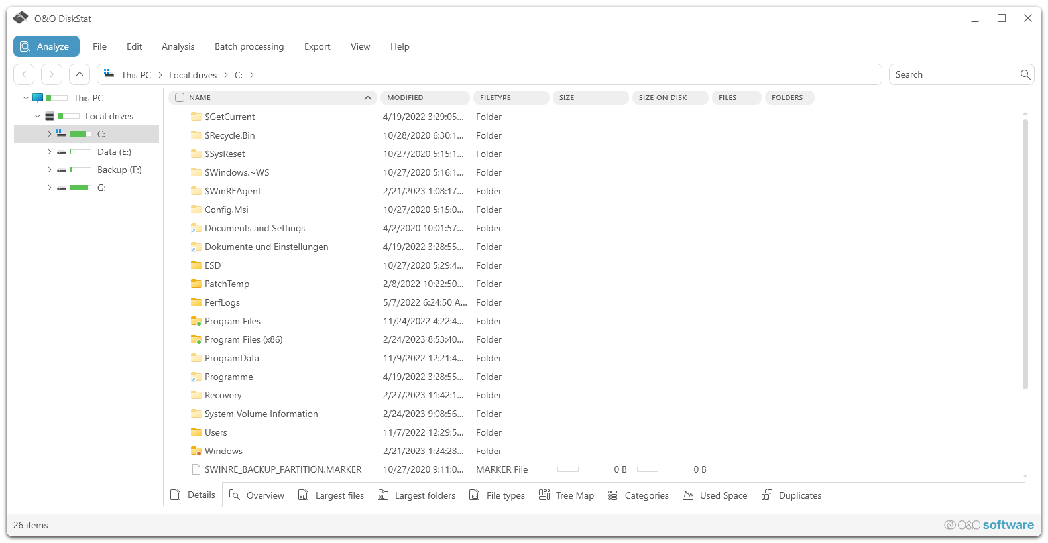
Task: Expand the chevron after This PC in breadcrumb
Action: coord(160,75)
